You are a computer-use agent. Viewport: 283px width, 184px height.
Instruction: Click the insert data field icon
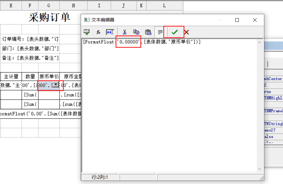[87, 32]
